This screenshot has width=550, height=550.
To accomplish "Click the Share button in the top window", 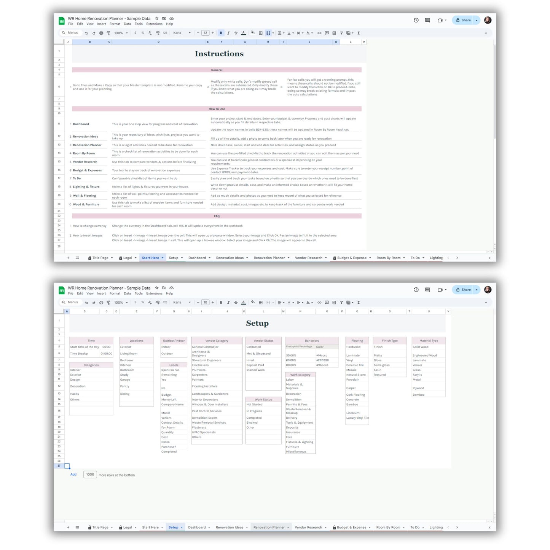I will [463, 20].
